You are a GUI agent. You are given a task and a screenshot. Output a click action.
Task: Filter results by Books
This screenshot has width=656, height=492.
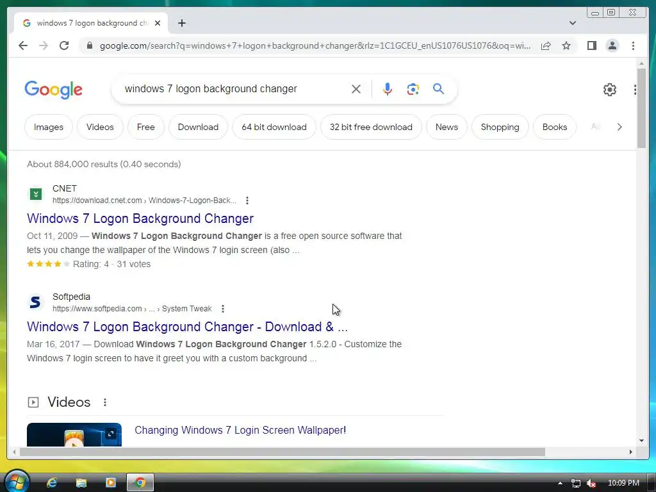[555, 127]
